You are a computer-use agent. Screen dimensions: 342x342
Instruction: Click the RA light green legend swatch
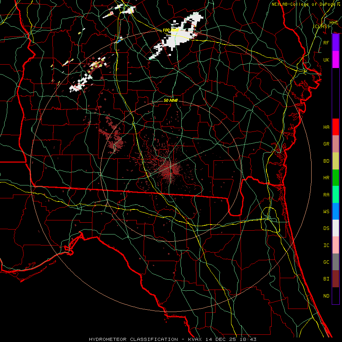pos(336,195)
